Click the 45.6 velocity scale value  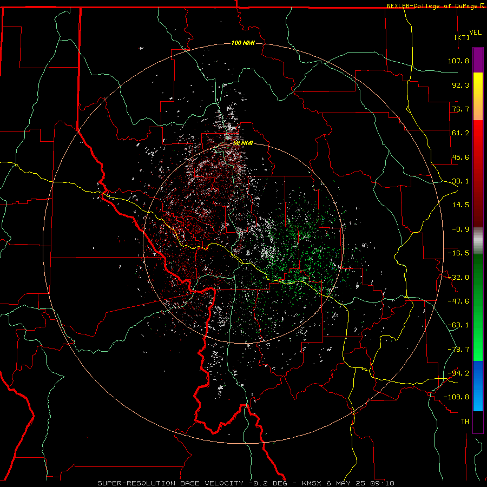tap(460, 157)
